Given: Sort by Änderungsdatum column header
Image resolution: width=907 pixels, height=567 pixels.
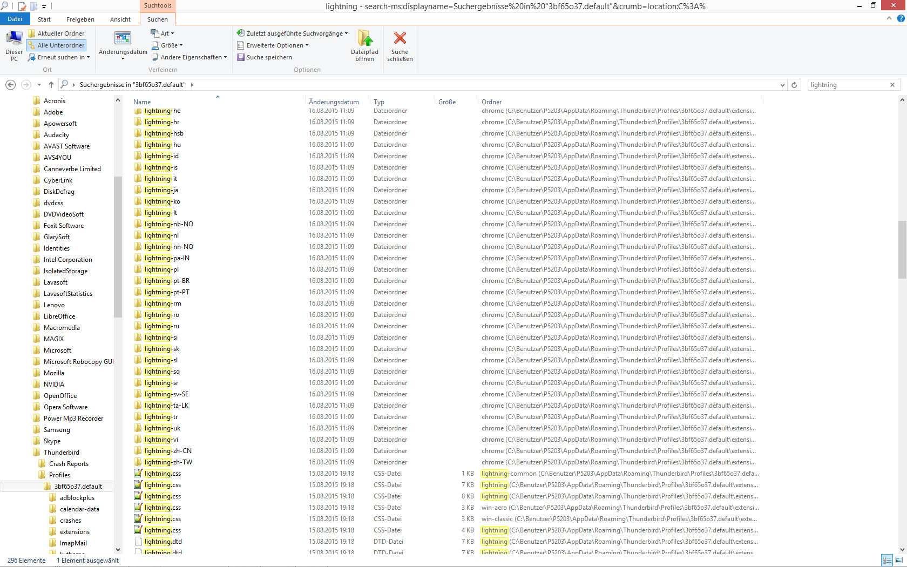Looking at the screenshot, I should pos(334,102).
